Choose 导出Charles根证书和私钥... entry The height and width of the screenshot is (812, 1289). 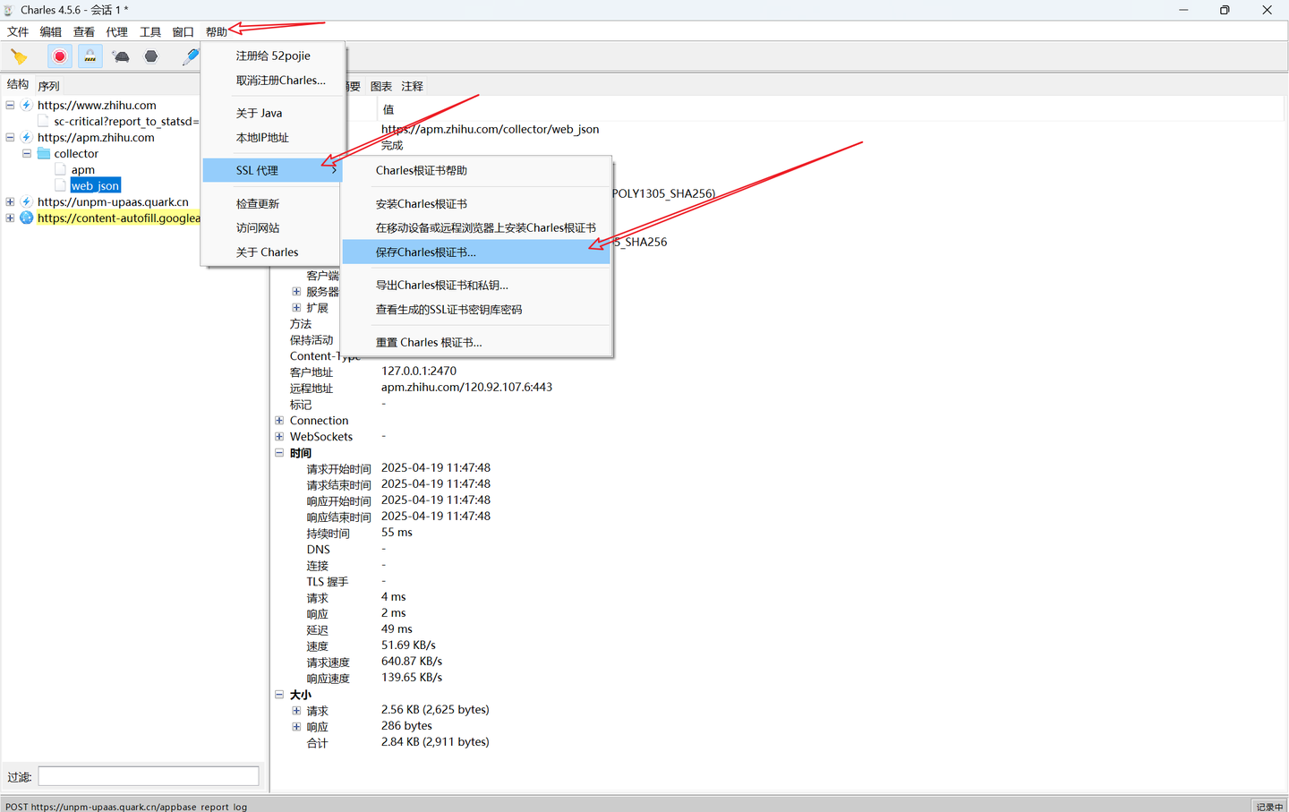pos(476,285)
